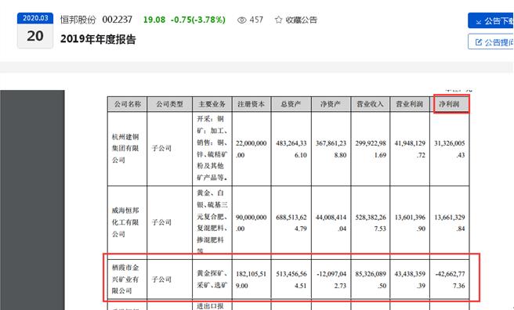Click operating profit 41,948,129.72
Screen dimensions: 514x310
(410, 149)
